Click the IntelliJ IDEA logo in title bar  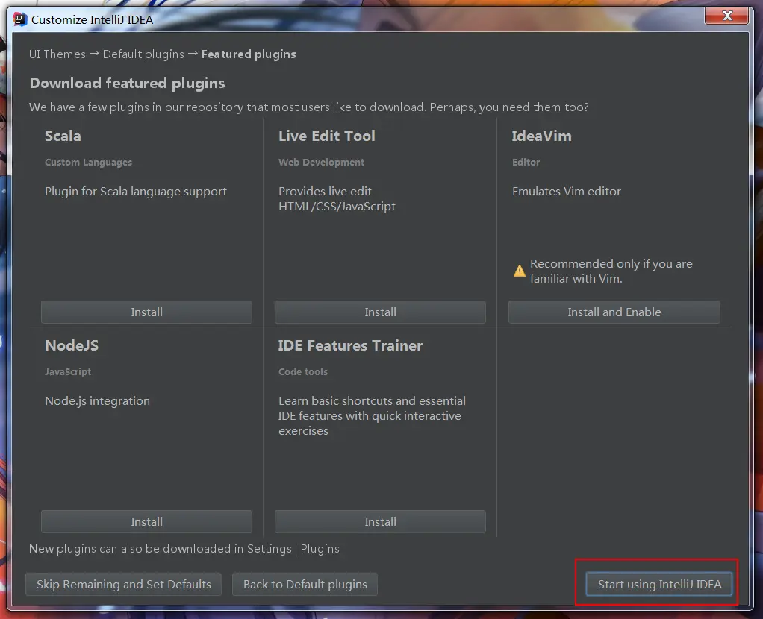[x=20, y=19]
